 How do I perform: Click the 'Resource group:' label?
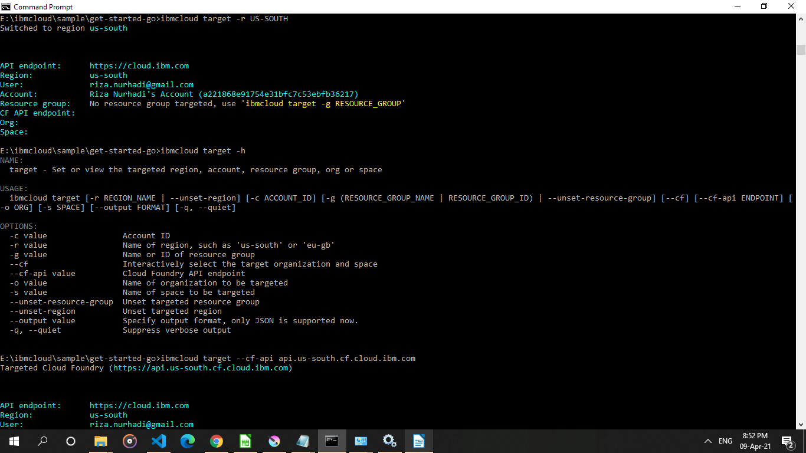click(x=35, y=104)
